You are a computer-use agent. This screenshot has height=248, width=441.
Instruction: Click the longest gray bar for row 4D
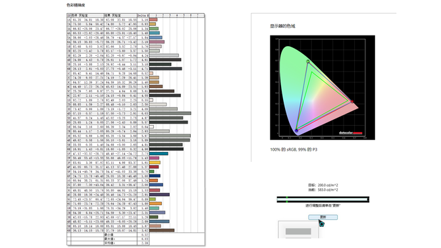coord(170,113)
